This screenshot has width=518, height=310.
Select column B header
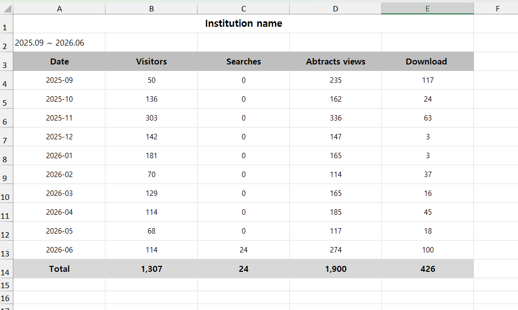[x=152, y=8]
